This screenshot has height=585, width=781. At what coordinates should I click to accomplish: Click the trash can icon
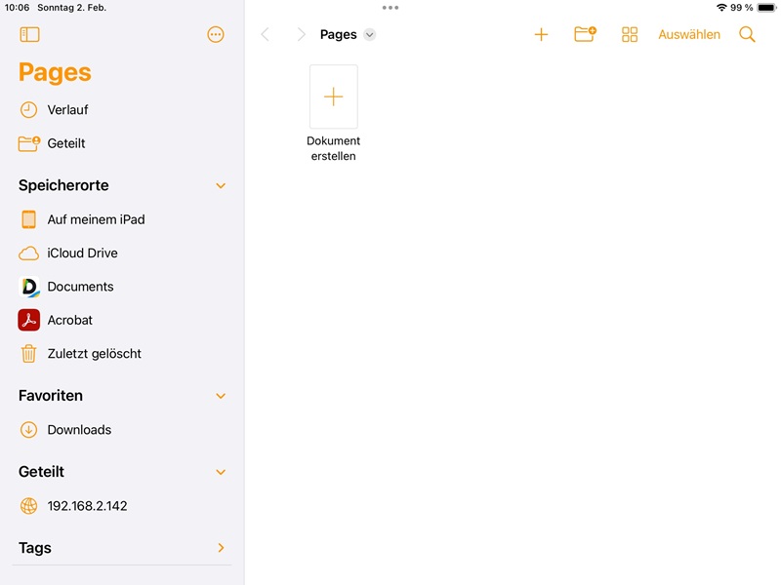[29, 354]
